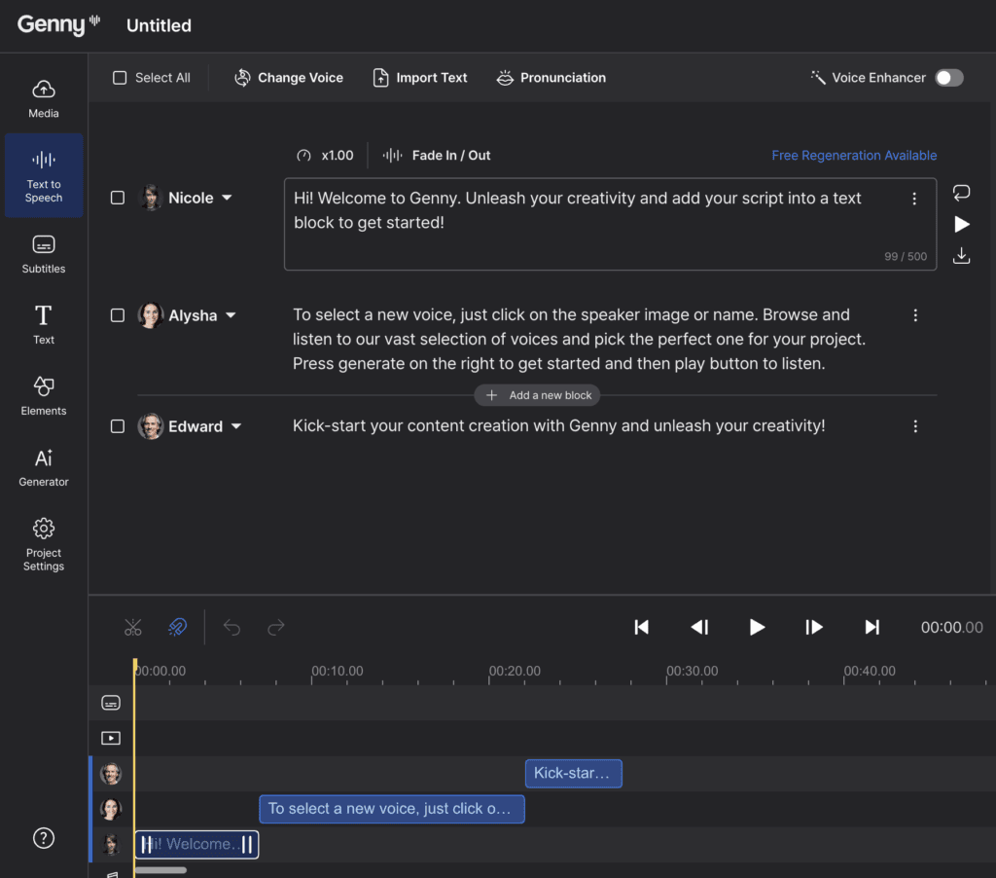The height and width of the screenshot is (878, 996).
Task: Click the Edward block text line
Action: pos(559,426)
